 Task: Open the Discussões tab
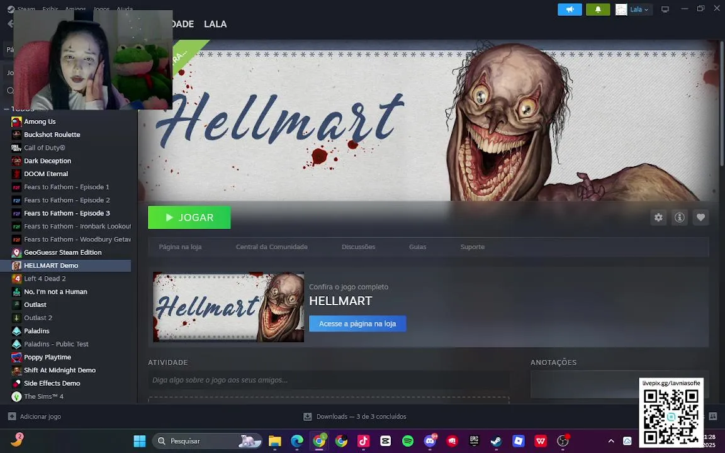pos(358,247)
